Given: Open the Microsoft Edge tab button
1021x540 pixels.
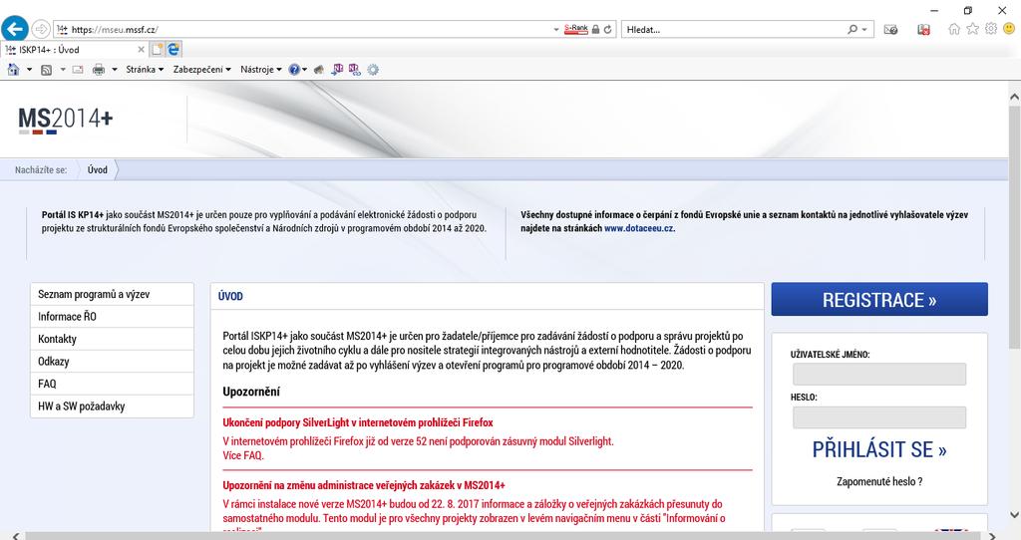Looking at the screenshot, I should tap(173, 49).
